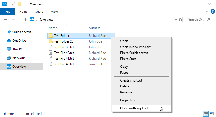216x117 pixels.
Task: Switch to Details view icon in status bar
Action: (x=205, y=113)
